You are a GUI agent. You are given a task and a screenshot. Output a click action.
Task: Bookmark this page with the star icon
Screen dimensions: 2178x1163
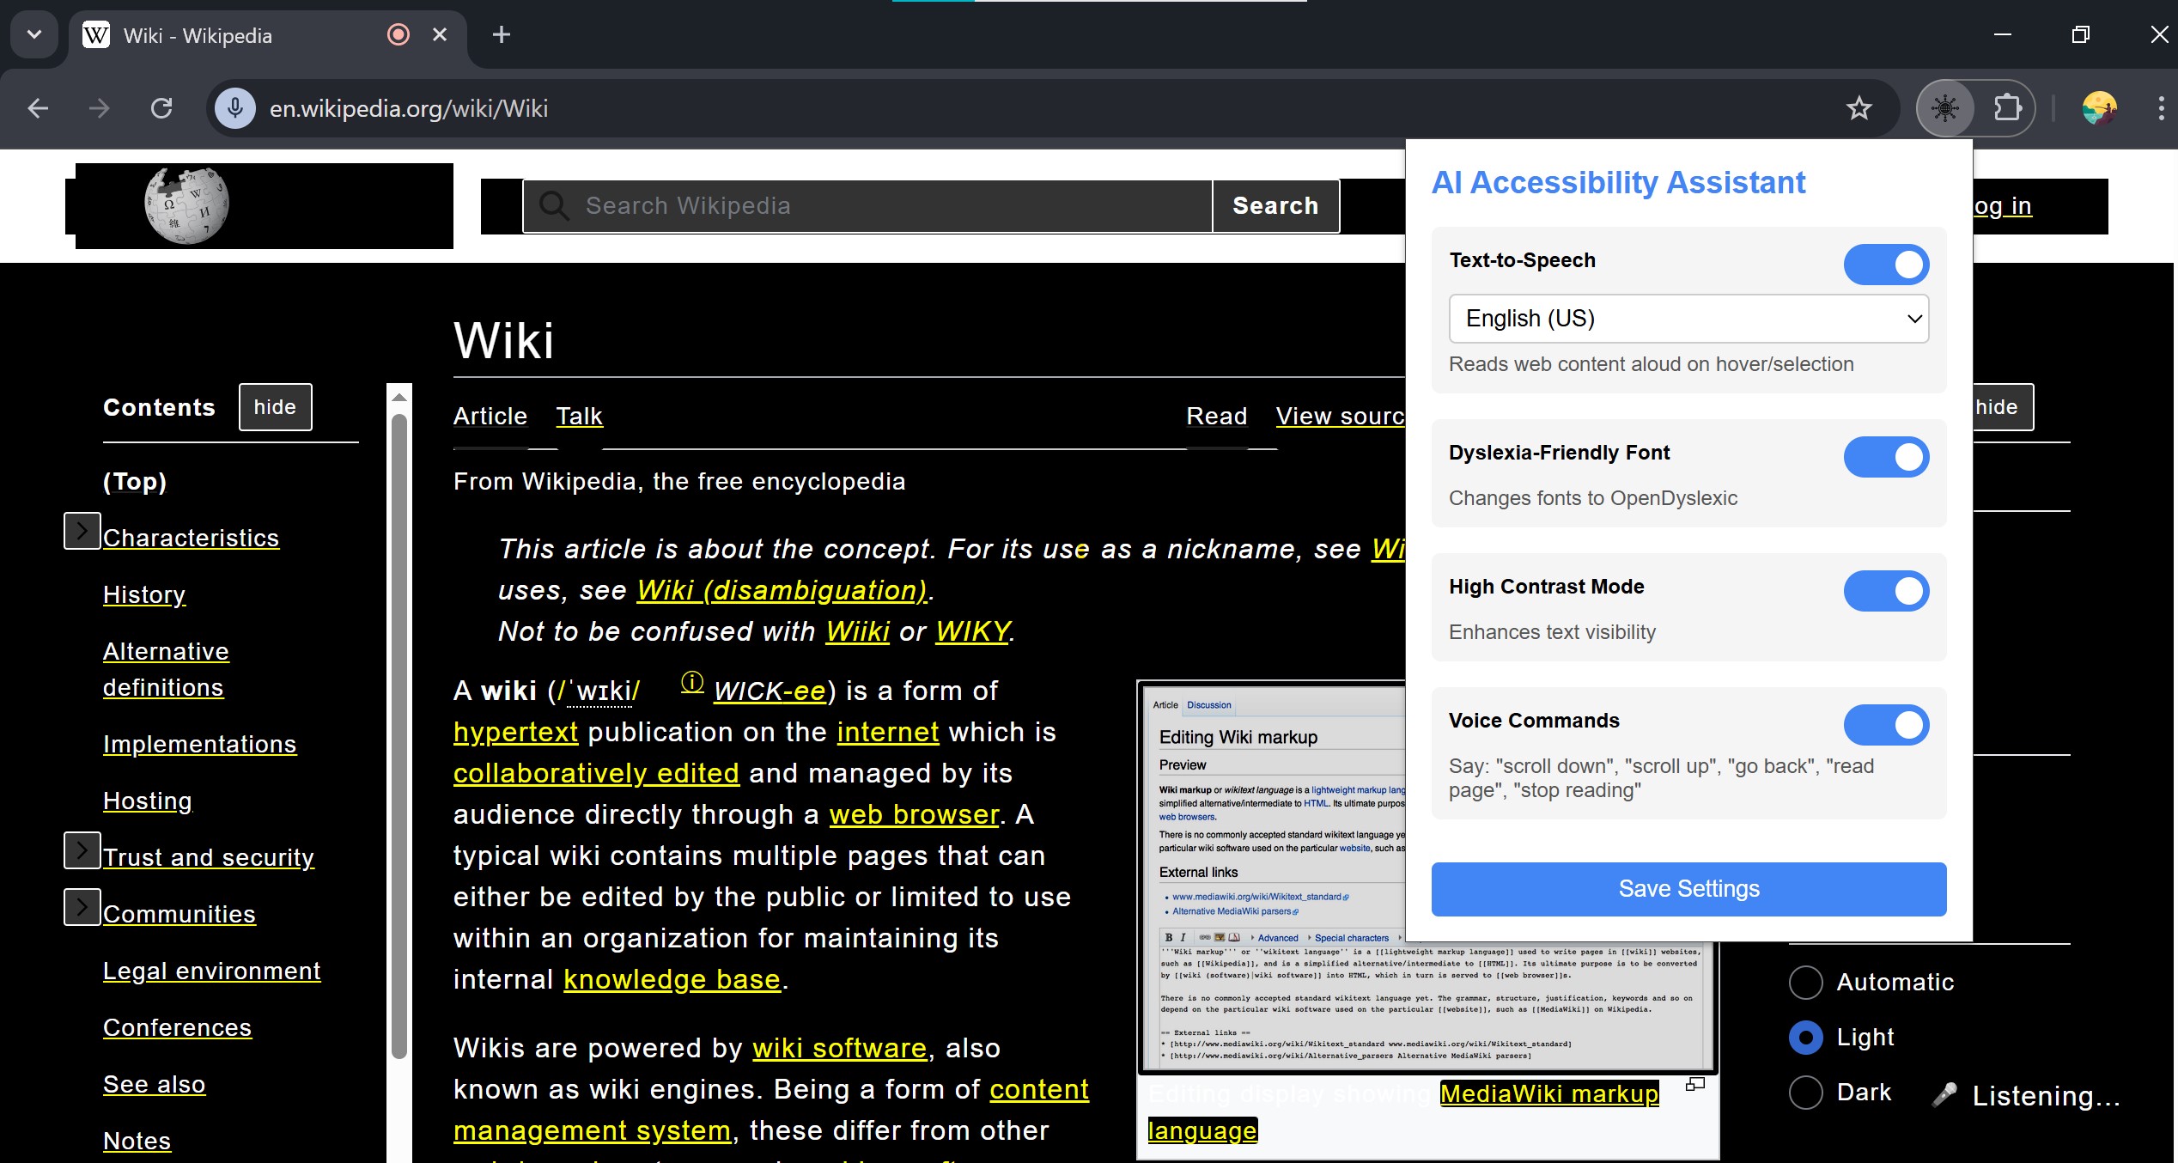pyautogui.click(x=1859, y=109)
